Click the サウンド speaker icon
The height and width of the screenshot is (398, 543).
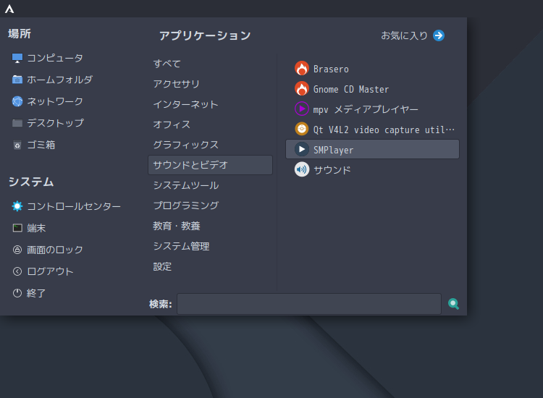point(302,169)
